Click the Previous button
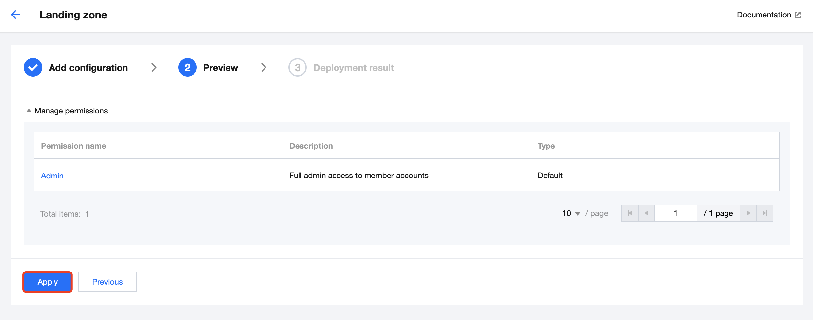Image resolution: width=813 pixels, height=320 pixels. pos(107,282)
